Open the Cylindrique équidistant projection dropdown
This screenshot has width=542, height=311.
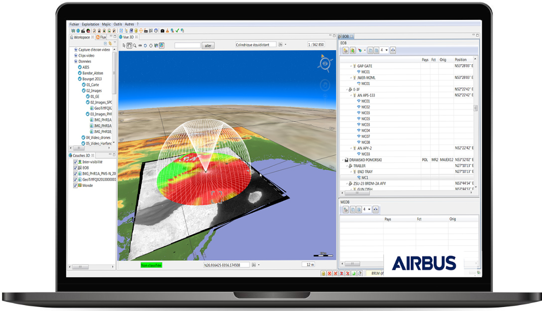[x=281, y=45]
